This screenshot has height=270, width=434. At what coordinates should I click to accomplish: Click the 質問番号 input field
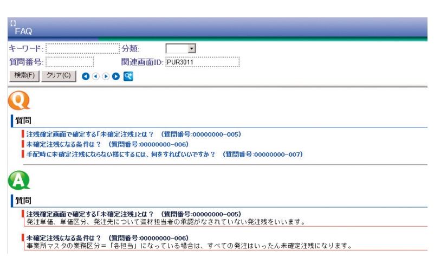coord(69,62)
